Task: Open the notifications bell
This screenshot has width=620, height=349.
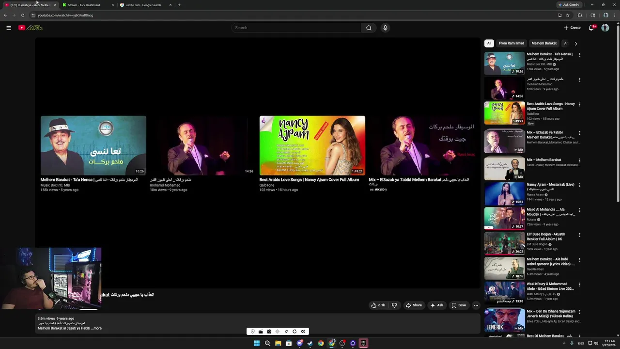Action: [x=591, y=28]
